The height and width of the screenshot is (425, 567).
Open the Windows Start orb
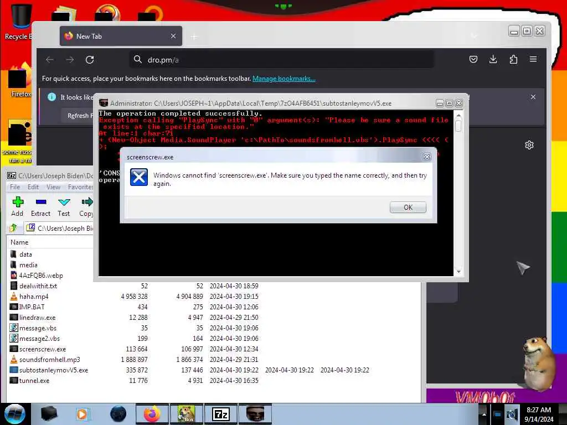click(x=15, y=414)
